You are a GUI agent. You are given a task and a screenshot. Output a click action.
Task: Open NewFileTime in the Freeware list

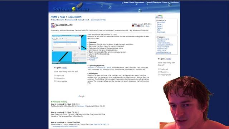pos(162,49)
